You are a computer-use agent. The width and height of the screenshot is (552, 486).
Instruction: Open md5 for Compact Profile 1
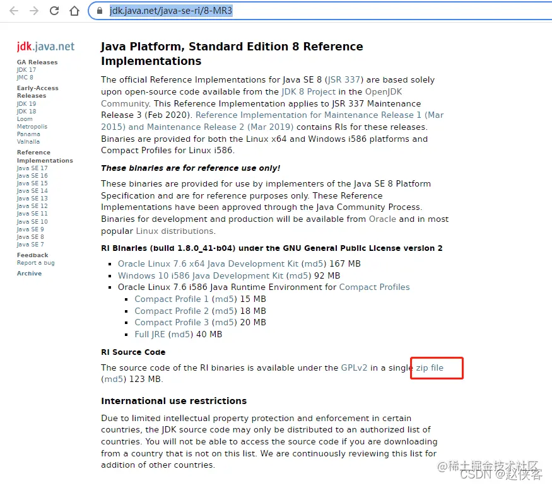tap(224, 299)
